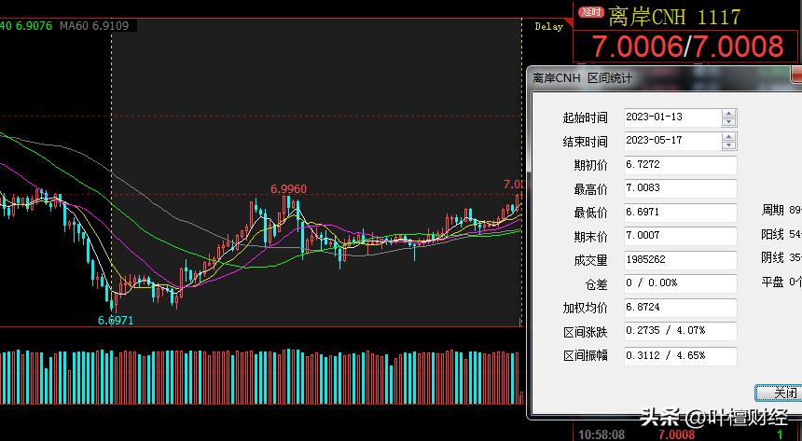The image size is (802, 441).
Task: Click the 期初价 label
Action: (x=590, y=165)
